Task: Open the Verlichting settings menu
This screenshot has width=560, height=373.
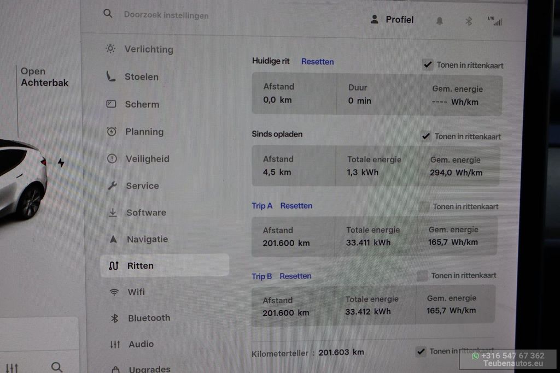Action: pos(148,49)
